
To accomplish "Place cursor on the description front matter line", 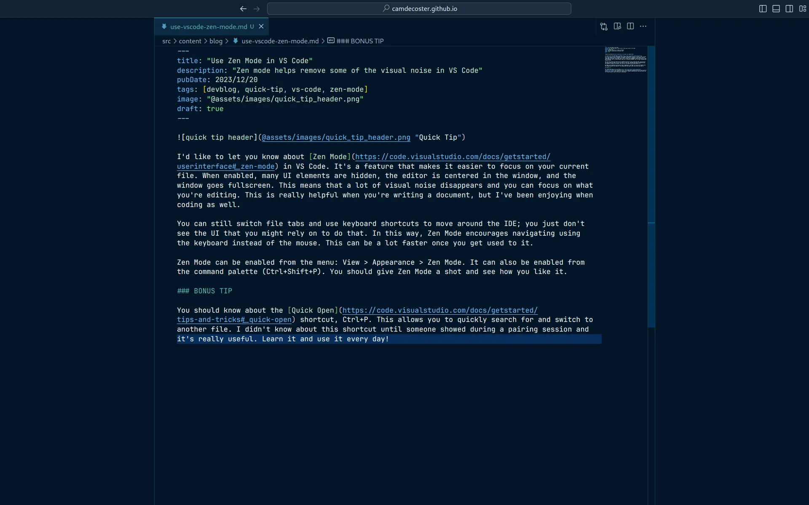I will pyautogui.click(x=329, y=71).
